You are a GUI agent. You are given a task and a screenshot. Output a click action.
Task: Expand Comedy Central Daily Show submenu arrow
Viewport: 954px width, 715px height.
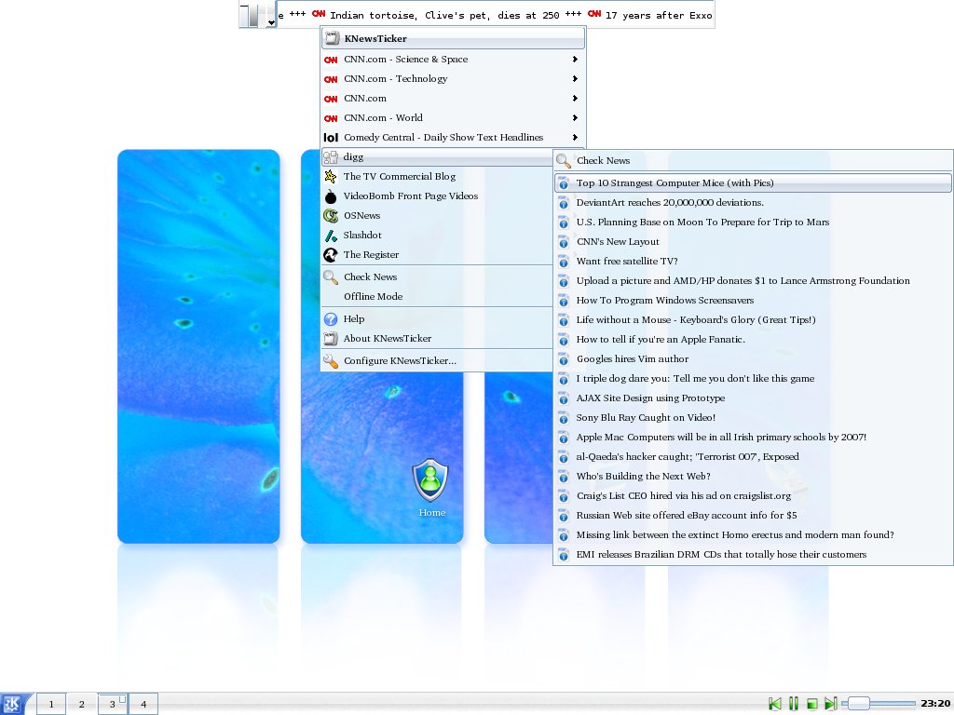pyautogui.click(x=575, y=137)
